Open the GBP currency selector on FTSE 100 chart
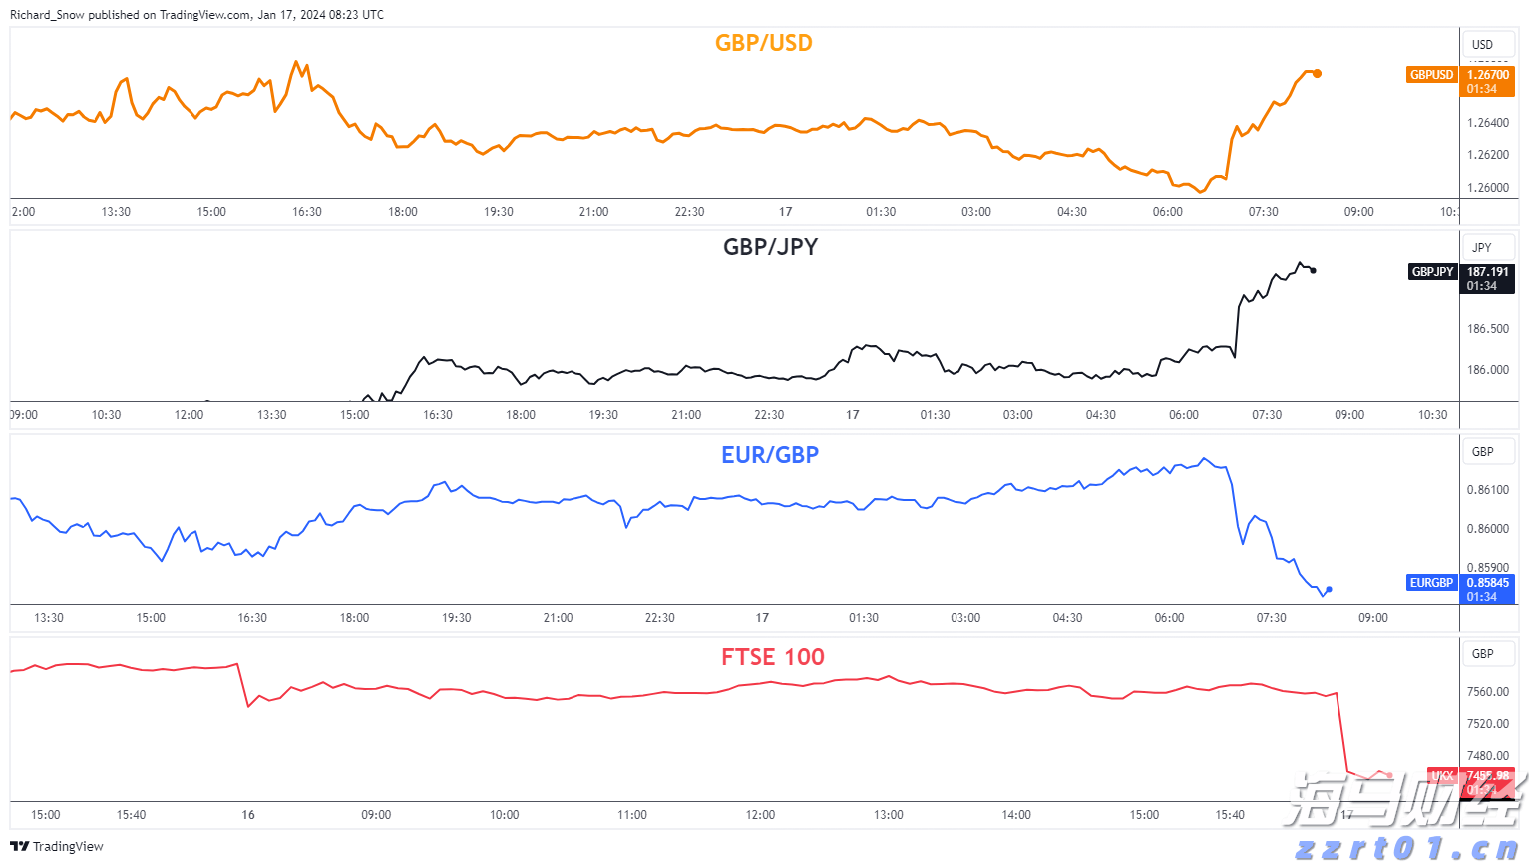The width and height of the screenshot is (1529, 864). (x=1483, y=653)
